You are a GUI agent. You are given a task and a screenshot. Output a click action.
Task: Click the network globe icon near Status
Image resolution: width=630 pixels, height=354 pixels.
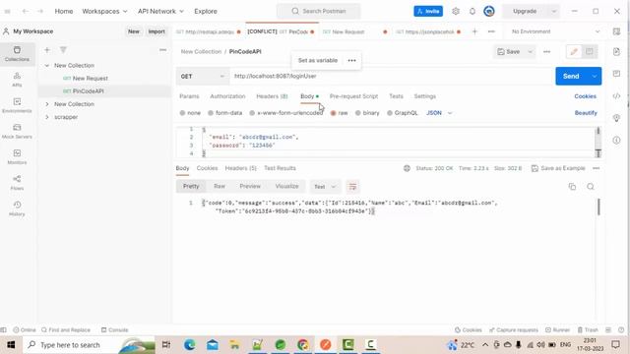[x=407, y=168]
